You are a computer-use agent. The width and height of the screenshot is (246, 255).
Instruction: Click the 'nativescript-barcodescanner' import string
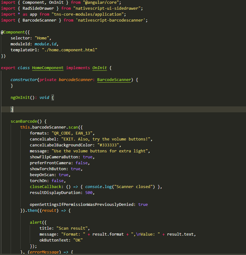pyautogui.click(x=110, y=20)
